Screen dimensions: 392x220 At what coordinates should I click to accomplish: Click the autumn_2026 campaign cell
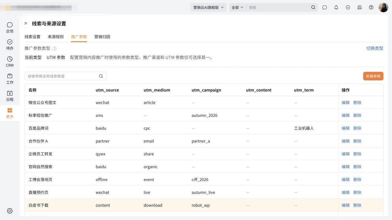(205, 116)
